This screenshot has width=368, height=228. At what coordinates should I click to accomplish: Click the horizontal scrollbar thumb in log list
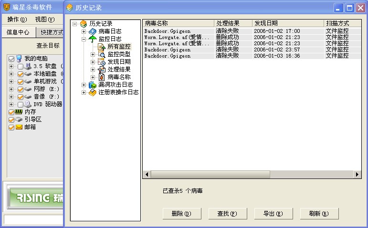coord(210,174)
